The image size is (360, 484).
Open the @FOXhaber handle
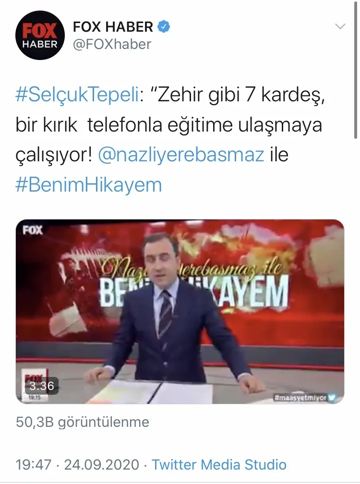[x=112, y=44]
